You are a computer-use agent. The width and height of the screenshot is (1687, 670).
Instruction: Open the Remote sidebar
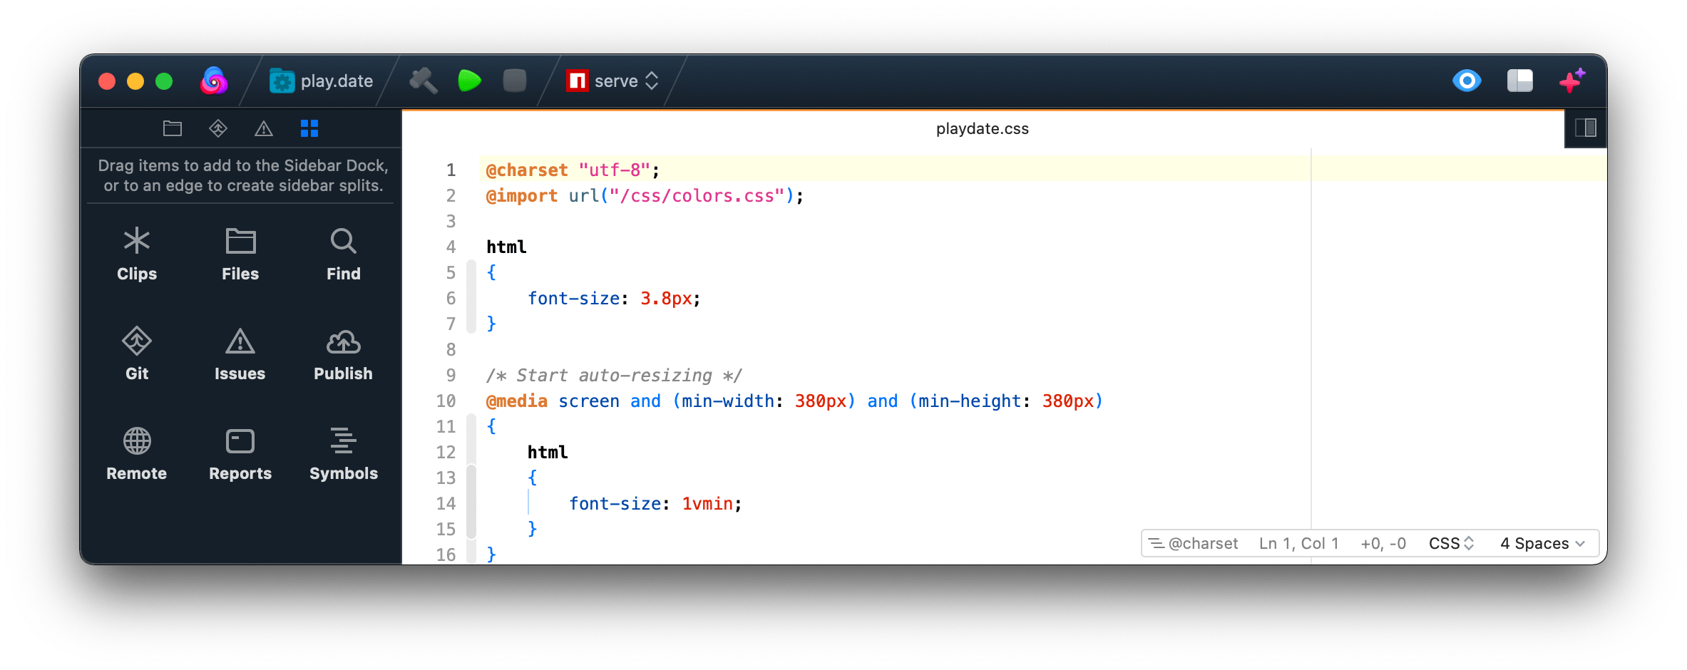[136, 454]
